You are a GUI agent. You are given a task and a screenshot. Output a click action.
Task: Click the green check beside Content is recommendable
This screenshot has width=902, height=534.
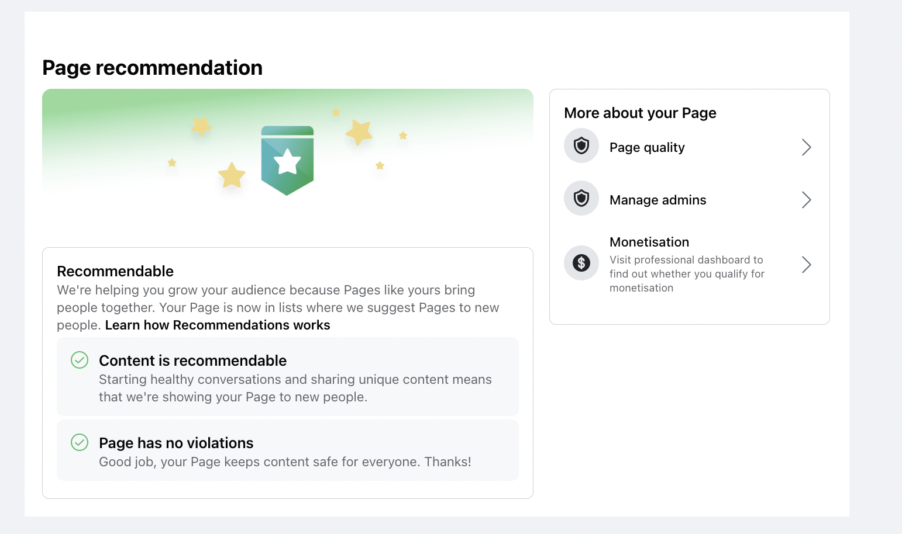[80, 360]
